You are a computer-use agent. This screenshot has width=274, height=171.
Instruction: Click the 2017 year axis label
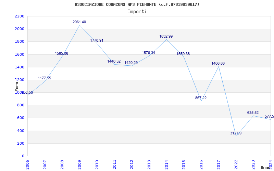pos(219,165)
